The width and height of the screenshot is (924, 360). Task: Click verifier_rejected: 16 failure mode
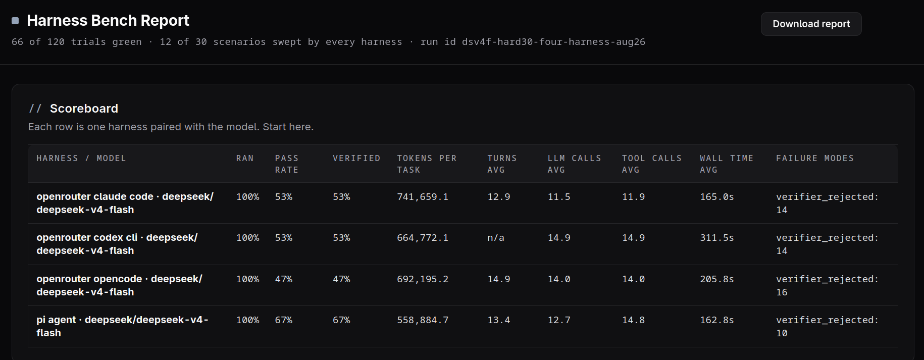tap(827, 286)
